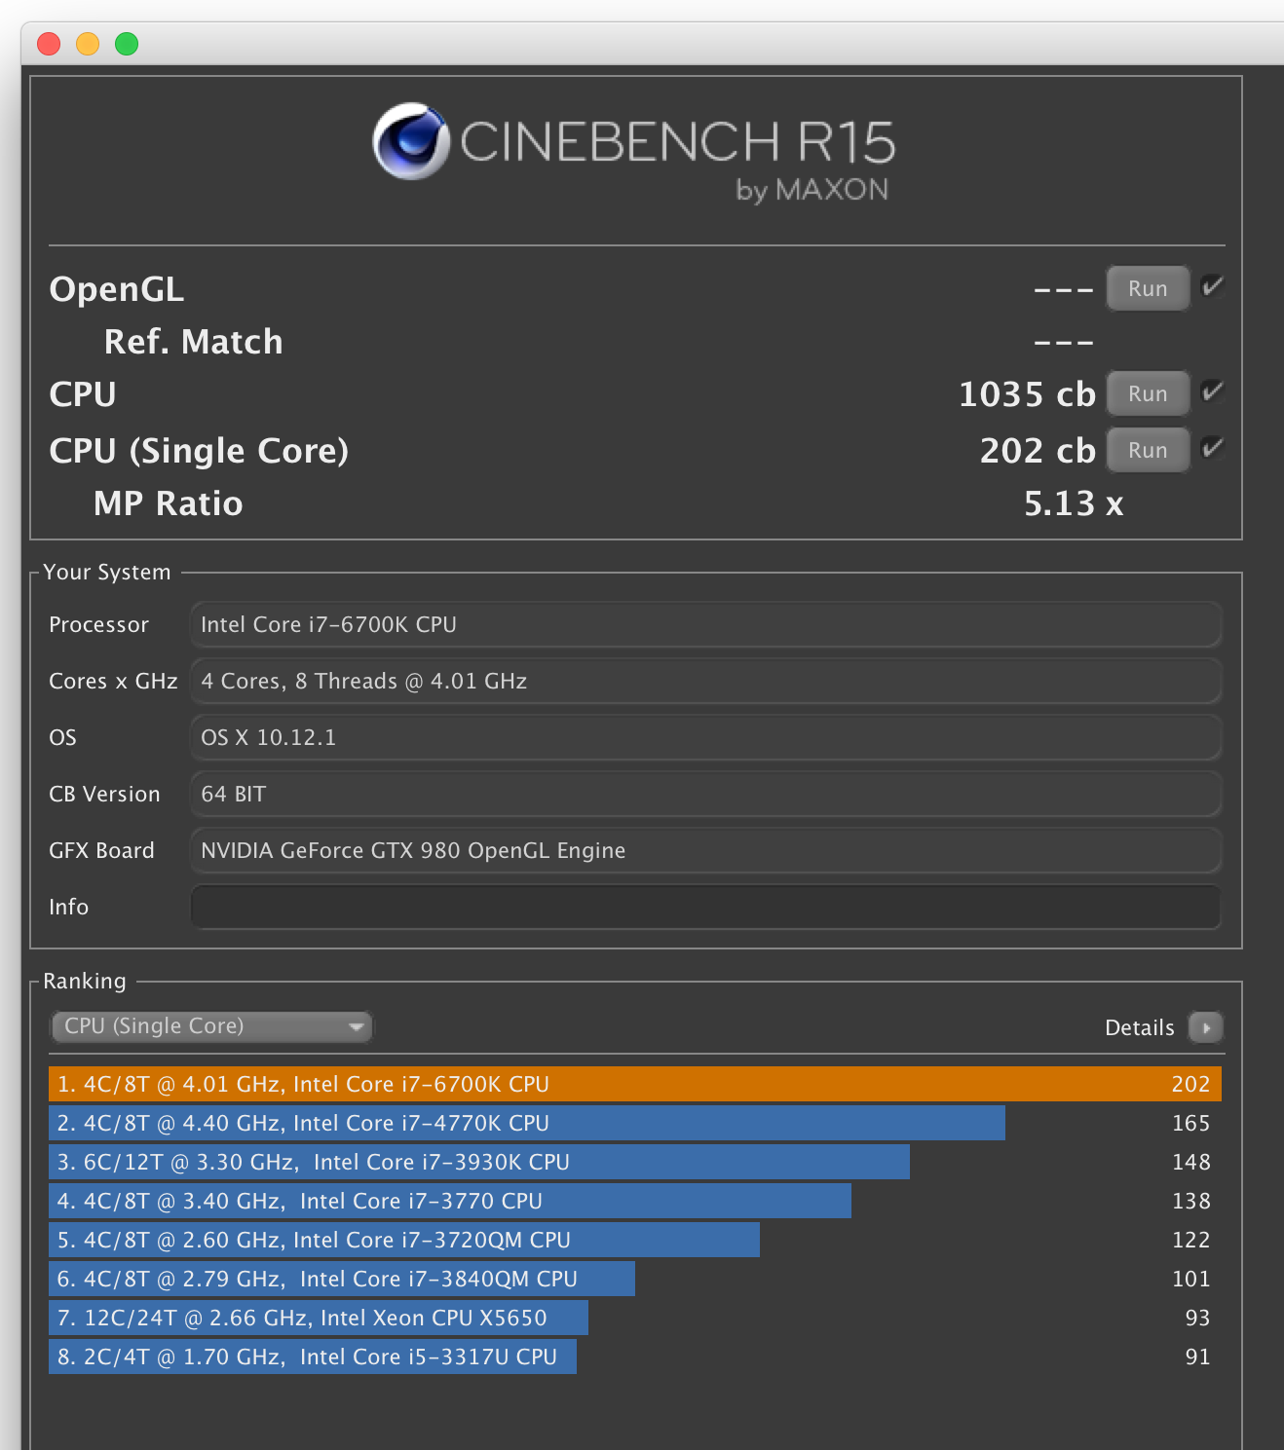Select ranking entry 5 i7-3720QM
The image size is (1284, 1450).
coord(635,1240)
